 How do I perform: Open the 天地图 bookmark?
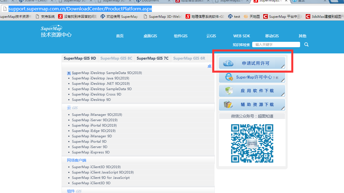252,17
